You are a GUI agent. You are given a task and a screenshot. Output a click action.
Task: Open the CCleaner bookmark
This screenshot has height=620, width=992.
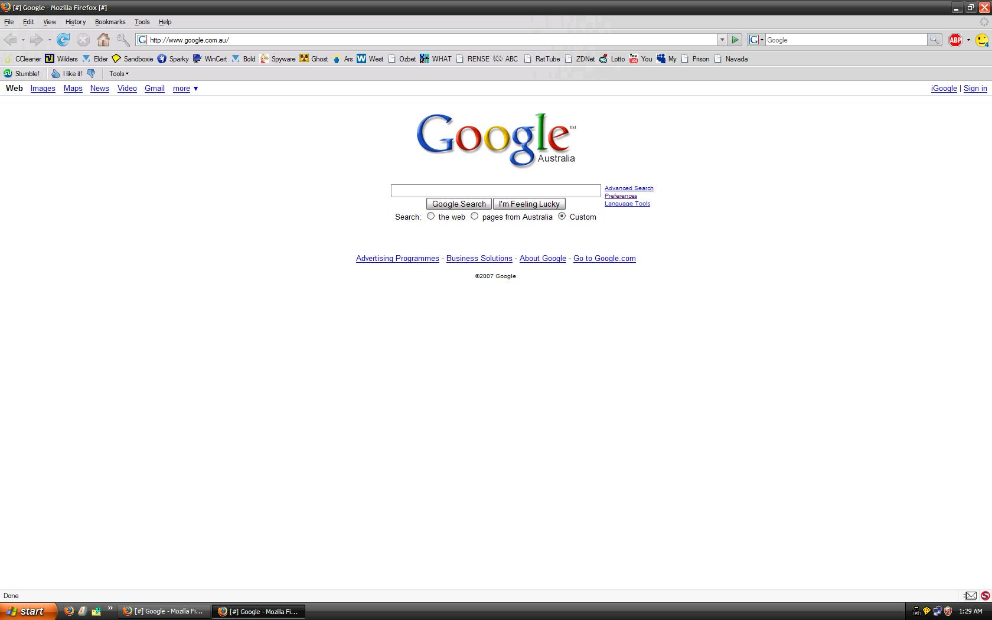coord(22,58)
